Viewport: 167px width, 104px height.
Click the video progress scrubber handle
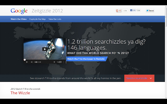(25, 60)
